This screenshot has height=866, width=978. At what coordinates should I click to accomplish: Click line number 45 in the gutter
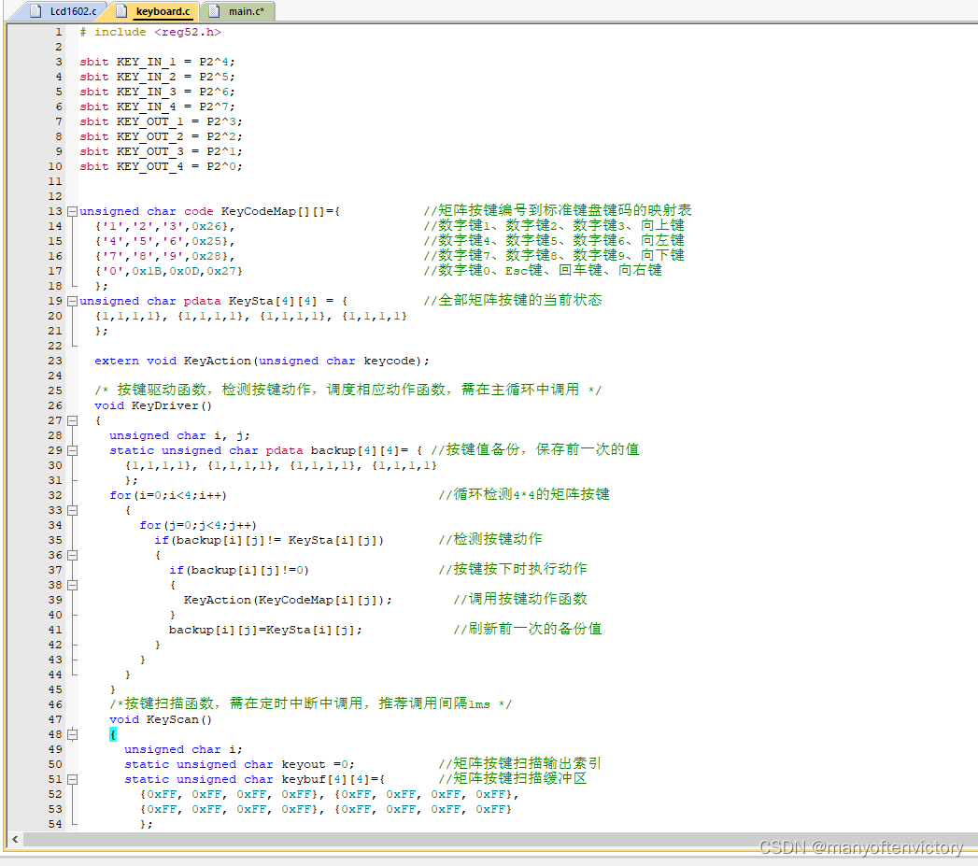tap(55, 689)
